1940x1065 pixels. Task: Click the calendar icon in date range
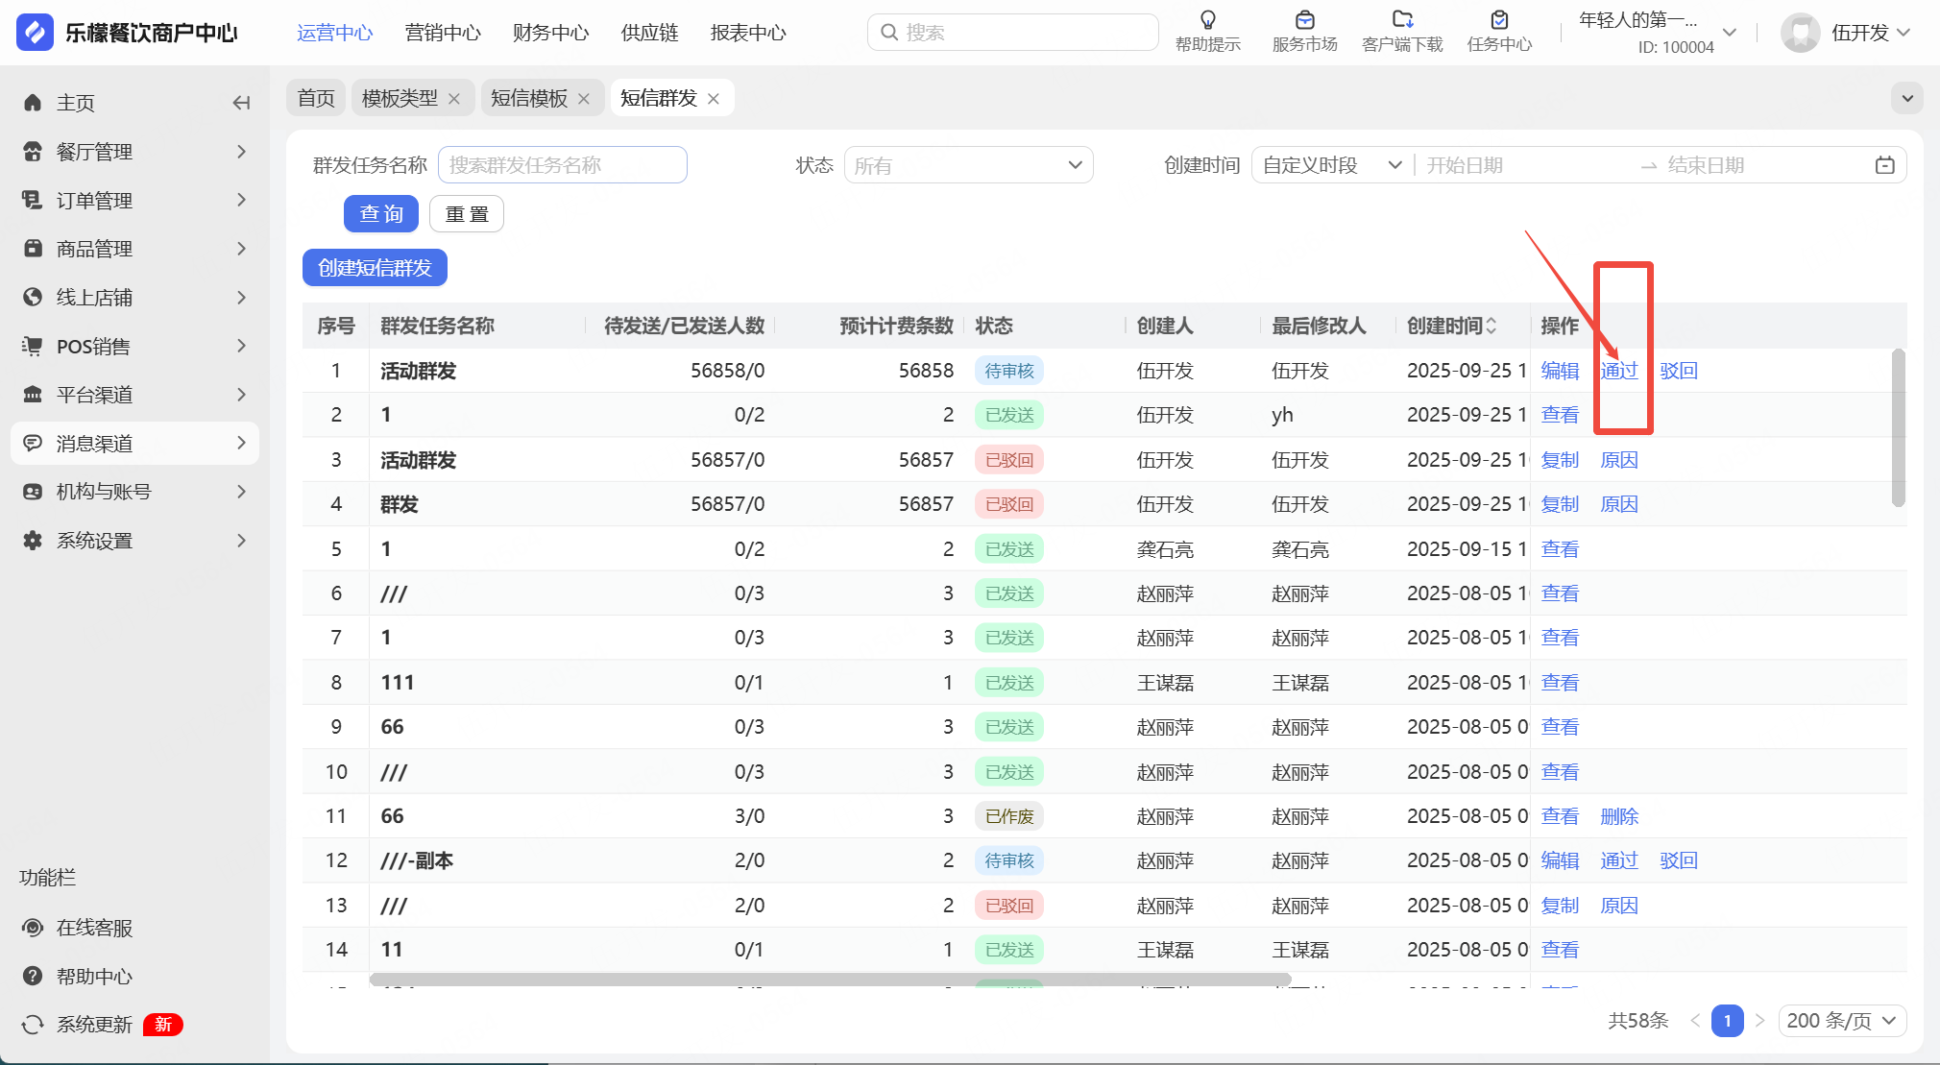1884,165
